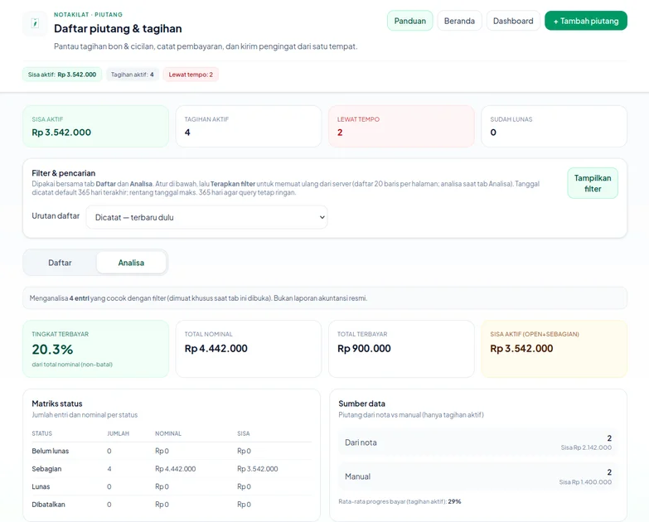This screenshot has width=649, height=522.
Task: Select the red Lewat Tempo card
Action: coord(400,126)
